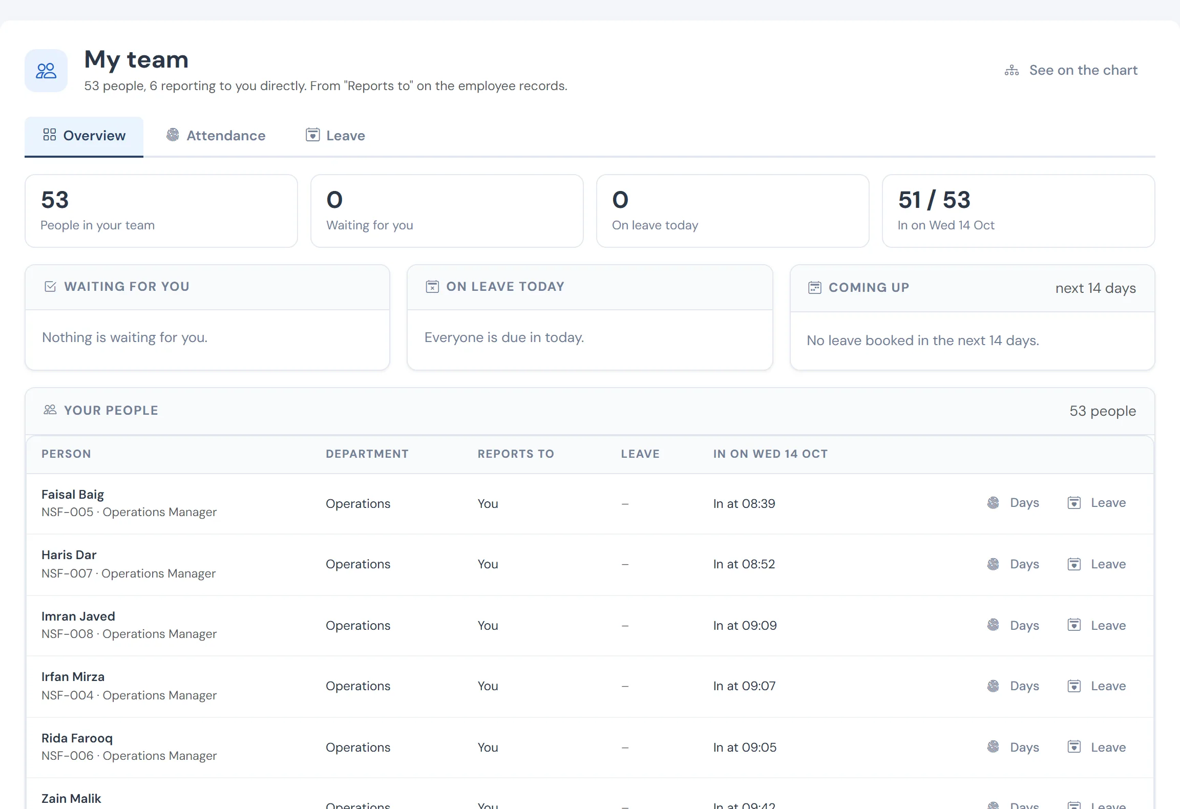This screenshot has height=809, width=1180.
Task: Click the fingerprint icon in Rida Farooq's row
Action: coord(993,747)
